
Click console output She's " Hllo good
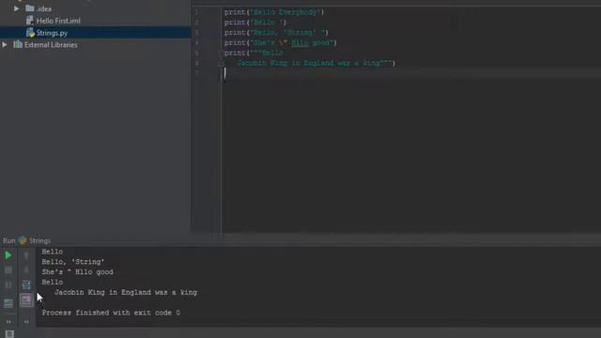[x=77, y=271]
